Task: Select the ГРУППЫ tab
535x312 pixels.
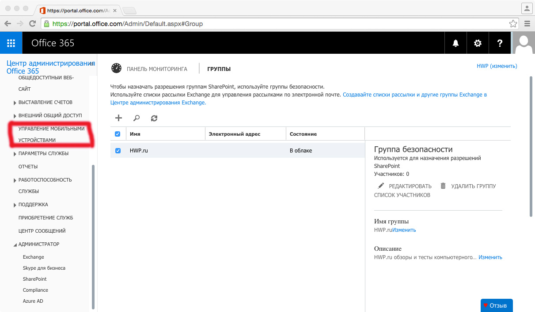Action: [219, 69]
